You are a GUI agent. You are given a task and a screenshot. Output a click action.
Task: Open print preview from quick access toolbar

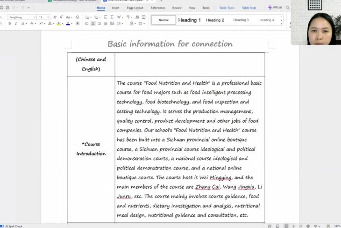pyautogui.click(x=7, y=7)
